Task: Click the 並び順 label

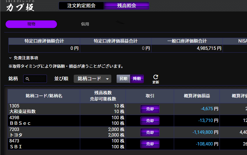Action: [61, 79]
